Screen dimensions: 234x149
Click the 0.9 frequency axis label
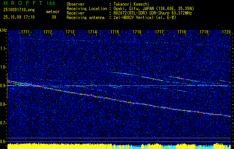pos(3,86)
